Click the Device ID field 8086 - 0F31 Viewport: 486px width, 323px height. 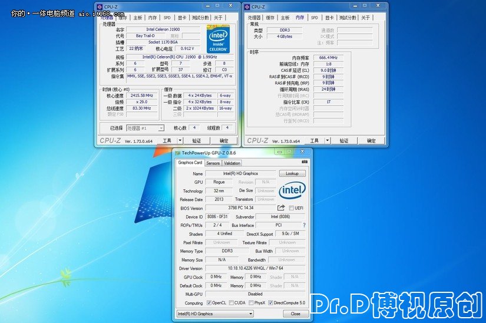(217, 217)
